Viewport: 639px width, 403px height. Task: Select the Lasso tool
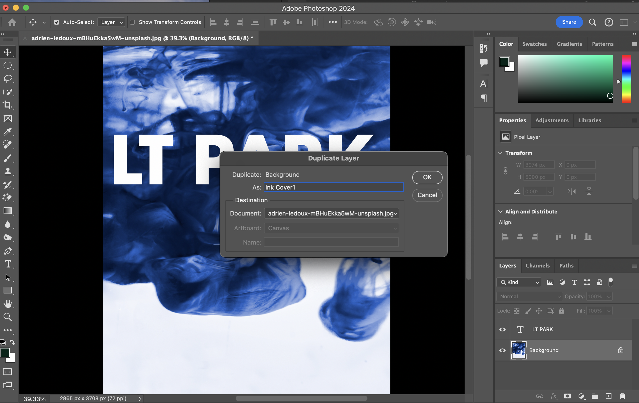click(8, 79)
